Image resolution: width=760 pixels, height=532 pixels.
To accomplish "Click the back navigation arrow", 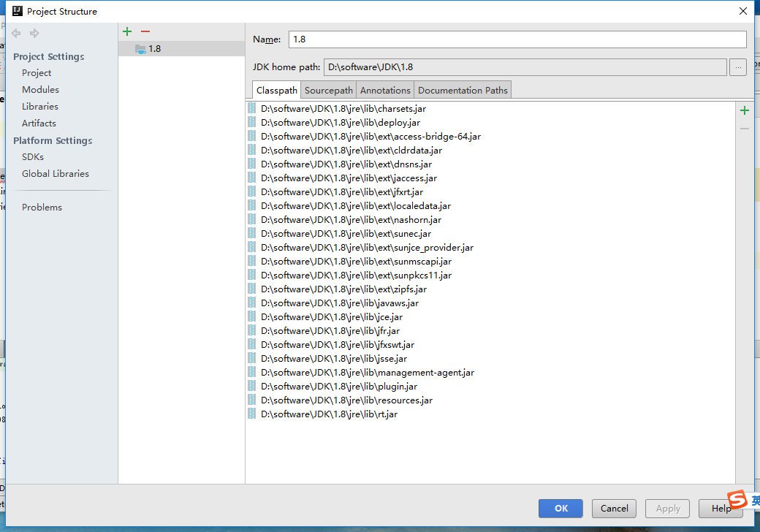I will click(x=16, y=34).
